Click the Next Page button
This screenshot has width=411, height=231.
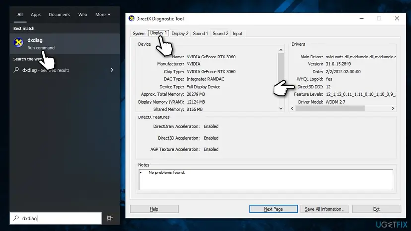274,209
